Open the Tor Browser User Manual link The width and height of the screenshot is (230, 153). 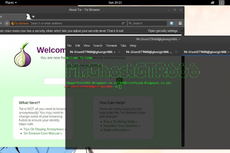coord(42,133)
